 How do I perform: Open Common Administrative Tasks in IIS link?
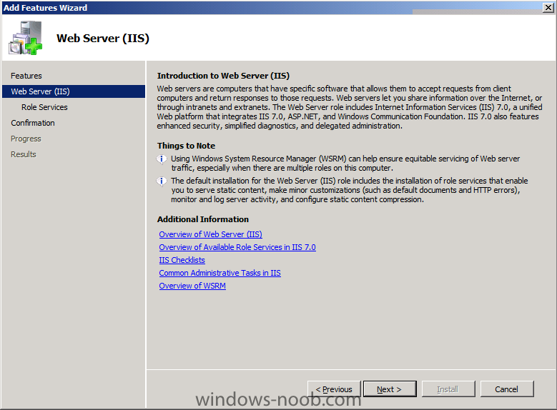coord(220,273)
